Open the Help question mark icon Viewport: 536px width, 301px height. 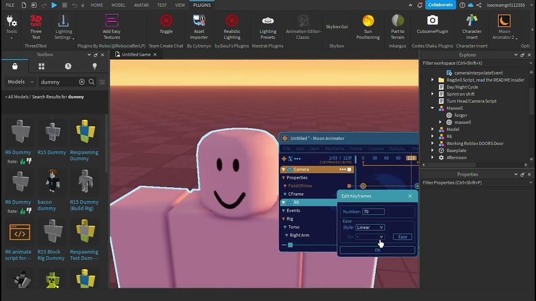(x=462, y=5)
